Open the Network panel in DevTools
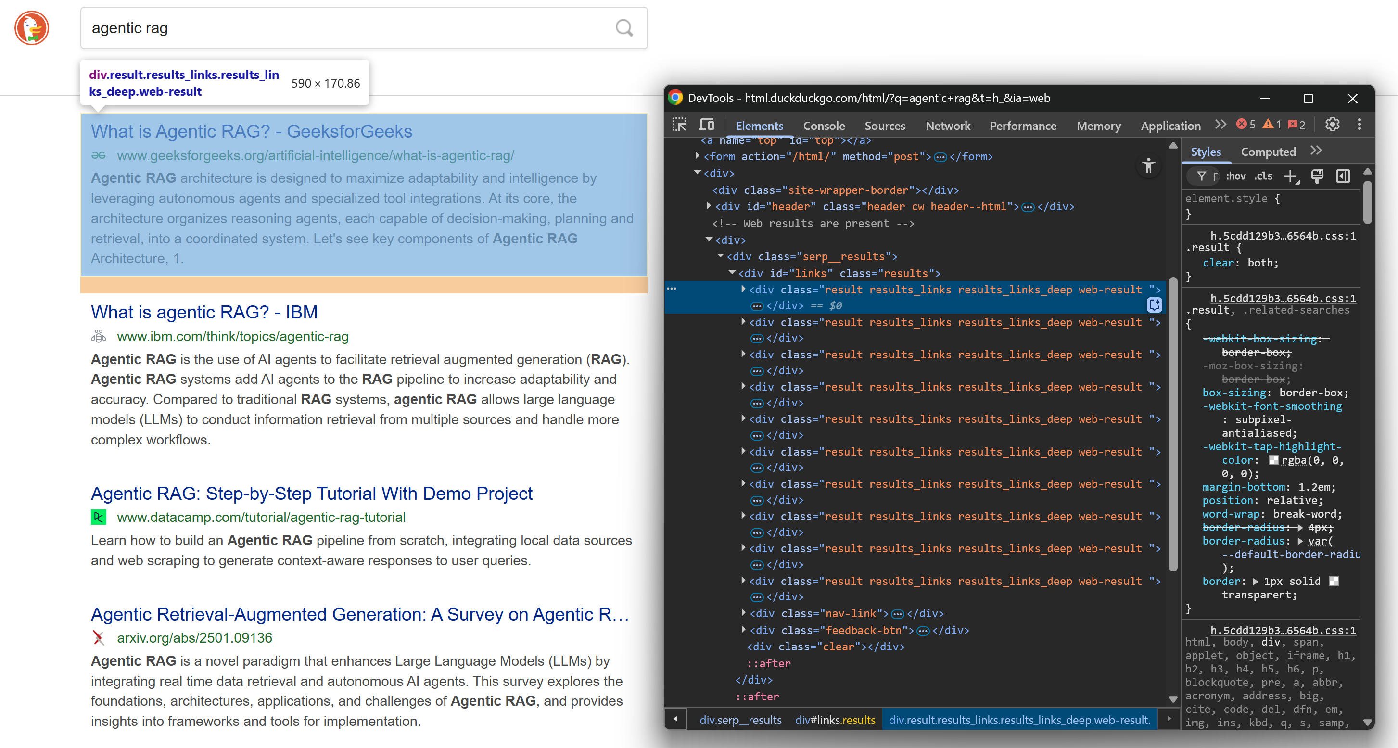The width and height of the screenshot is (1398, 748). click(x=948, y=126)
